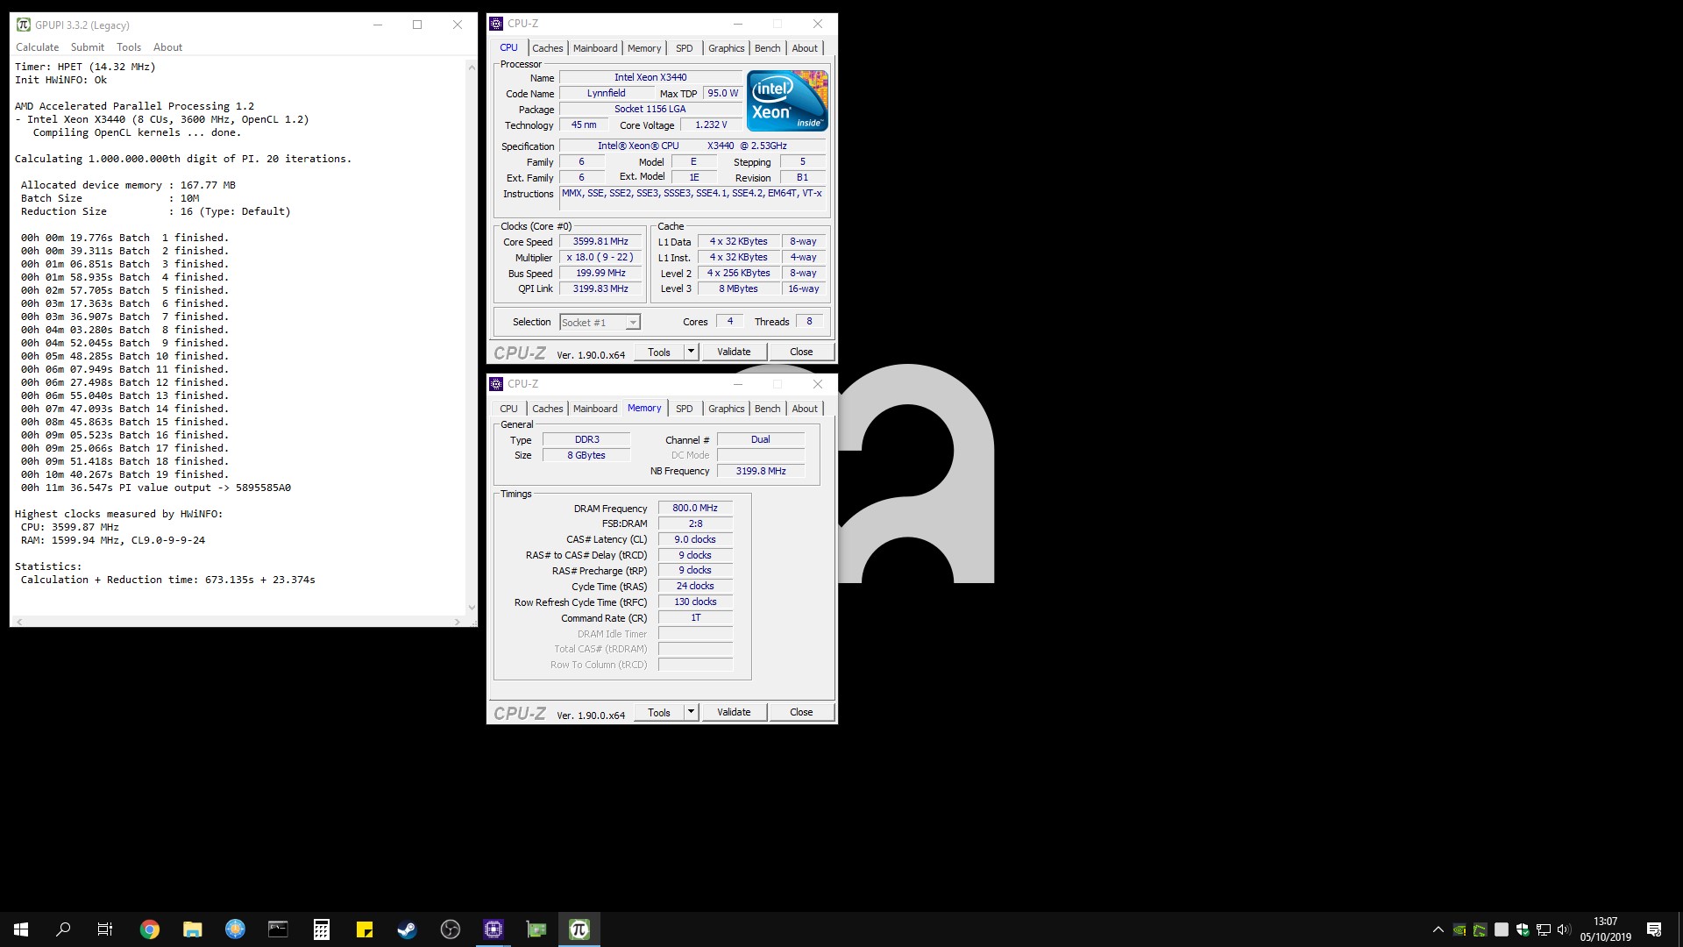Click Validate in upper CPU-Z window
Screen dimensions: 1683x947
coord(734,352)
